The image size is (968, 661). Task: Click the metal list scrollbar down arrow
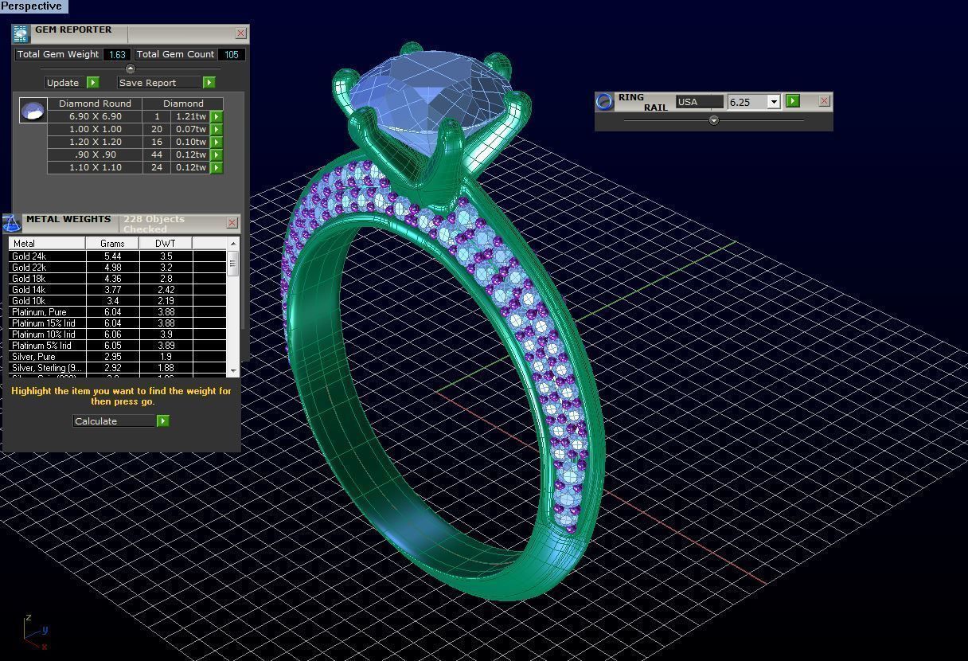coord(233,370)
